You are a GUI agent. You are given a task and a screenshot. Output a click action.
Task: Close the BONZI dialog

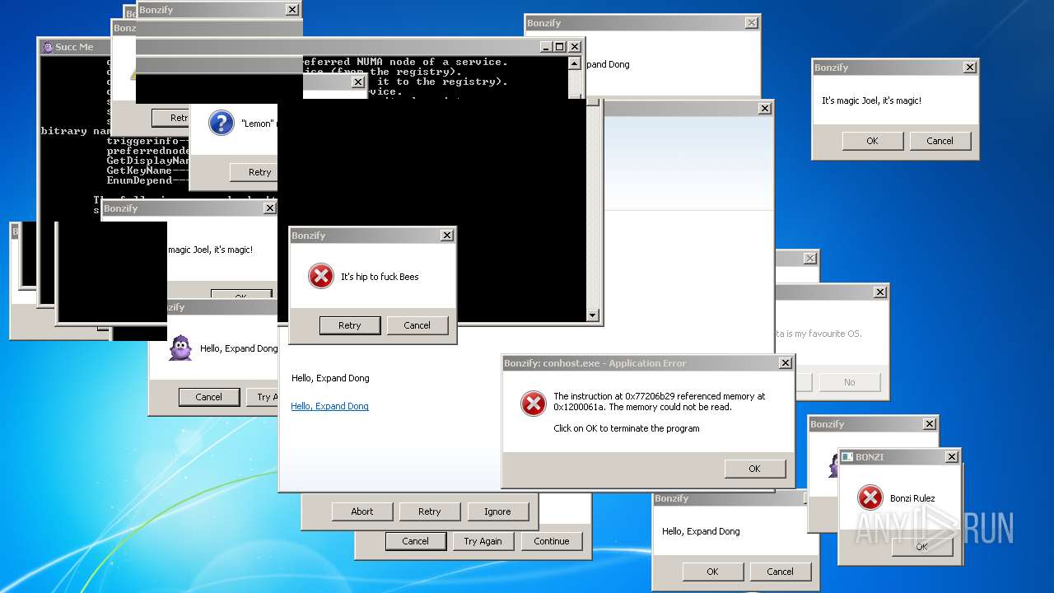click(x=952, y=457)
